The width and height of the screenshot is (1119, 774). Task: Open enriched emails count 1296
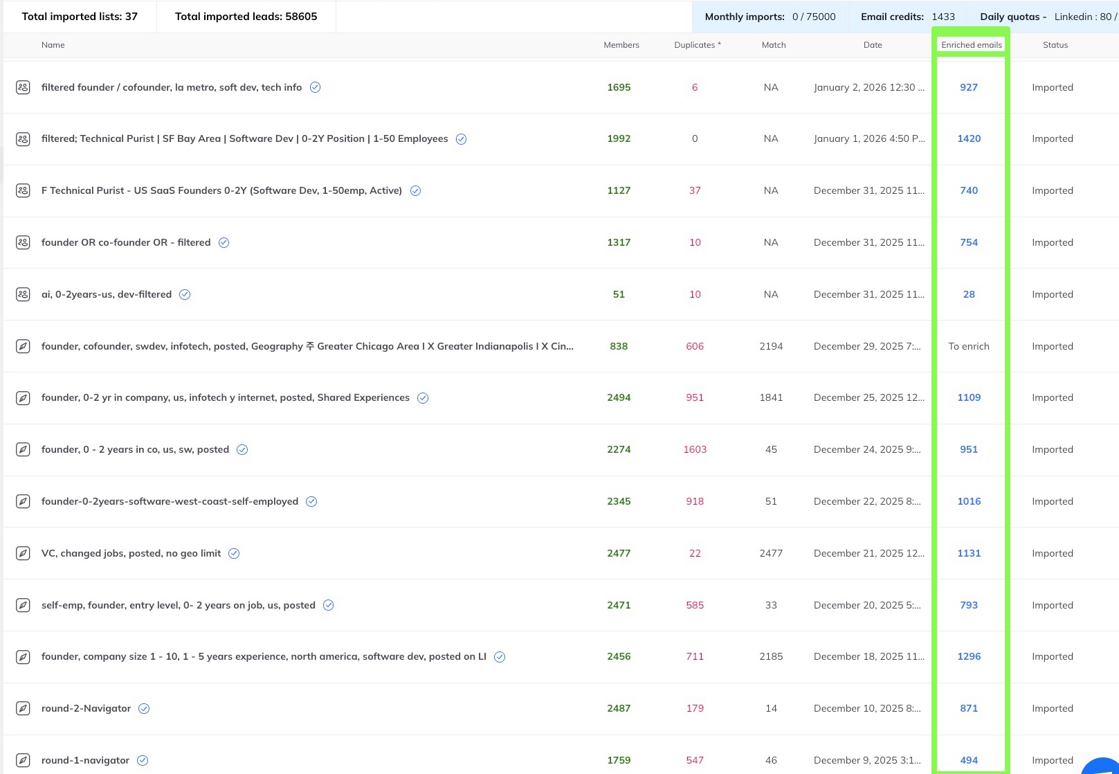969,656
